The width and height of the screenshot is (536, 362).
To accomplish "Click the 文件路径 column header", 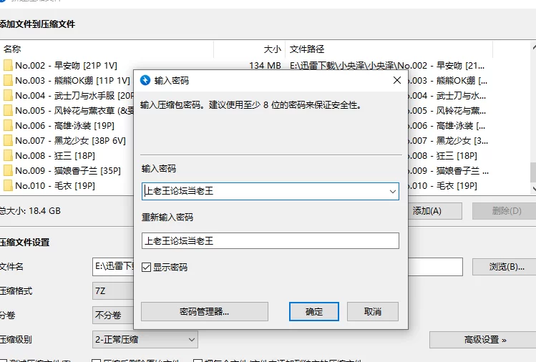I will point(306,49).
